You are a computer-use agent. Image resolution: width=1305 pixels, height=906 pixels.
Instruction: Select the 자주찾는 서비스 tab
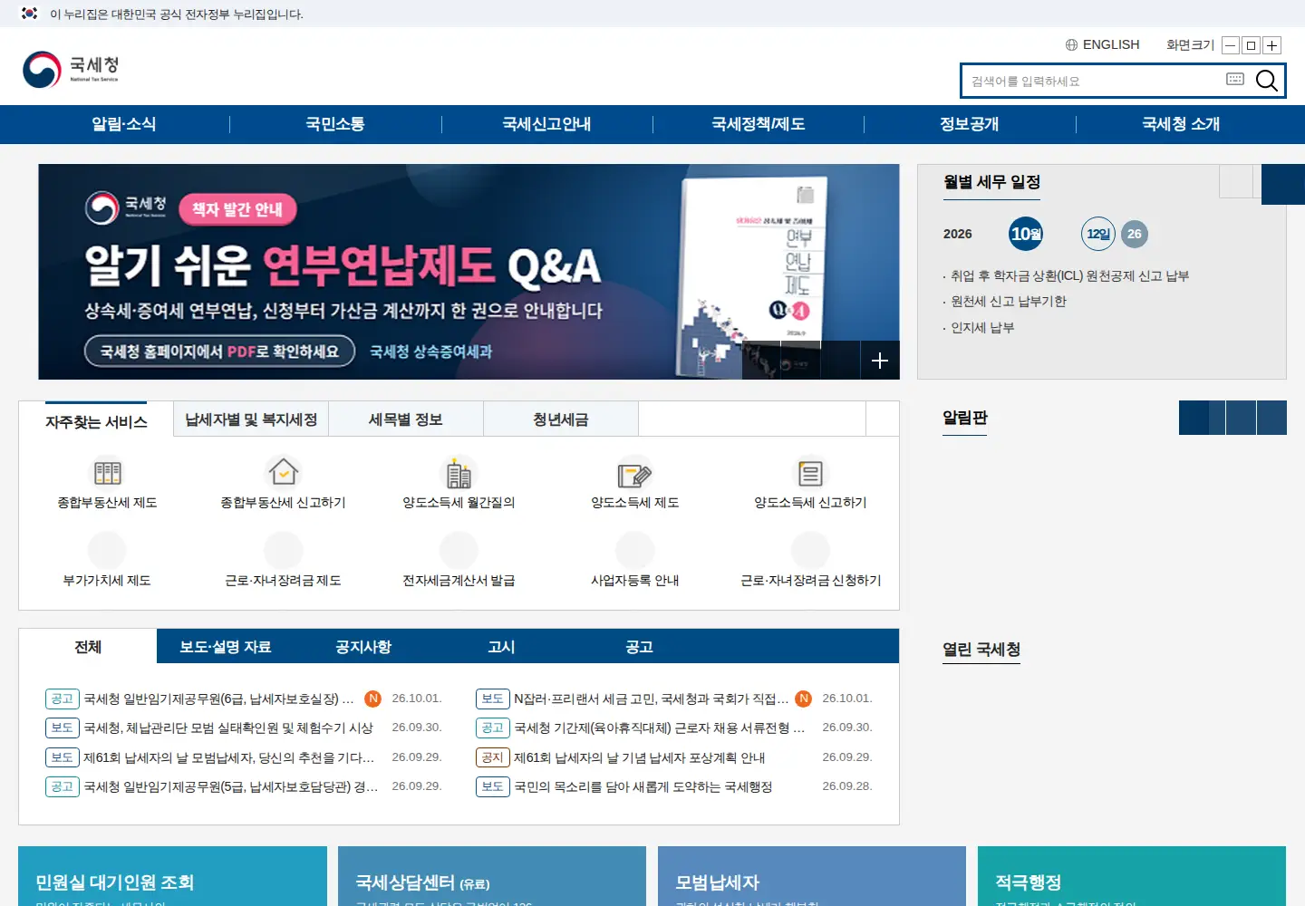click(96, 421)
